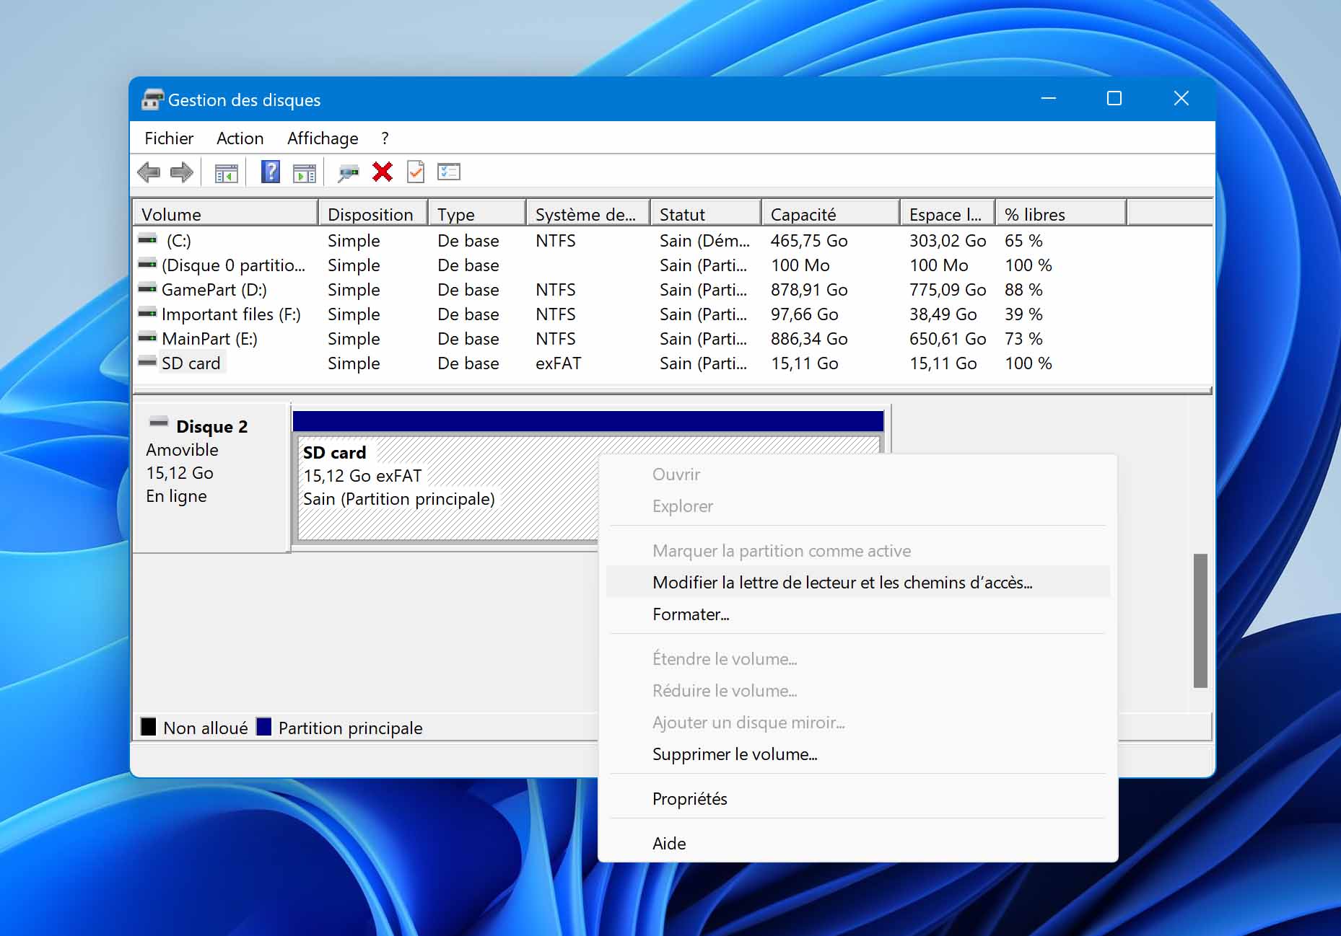Viewport: 1341px width, 936px height.
Task: Sort by the Statut column header
Action: coord(706,214)
